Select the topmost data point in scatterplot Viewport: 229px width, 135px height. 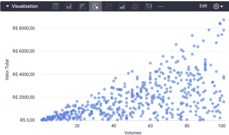(224, 20)
